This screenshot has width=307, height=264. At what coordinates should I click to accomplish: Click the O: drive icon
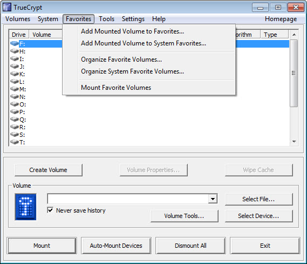point(14,104)
